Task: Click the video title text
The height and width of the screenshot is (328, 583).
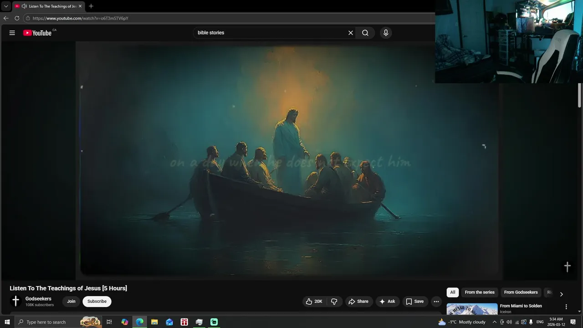Action: (x=68, y=288)
